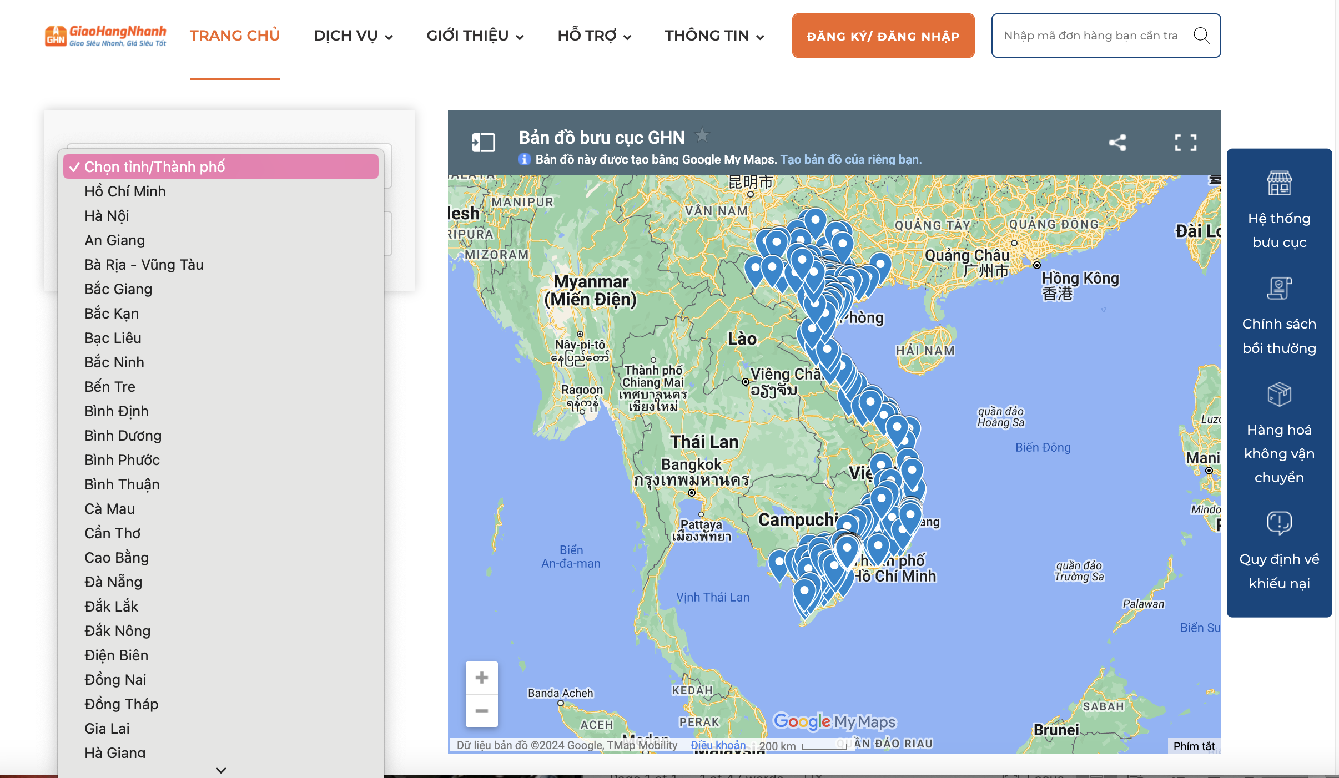Select Bình Phước from the list
Screen dimensions: 1339x778
click(x=221, y=460)
